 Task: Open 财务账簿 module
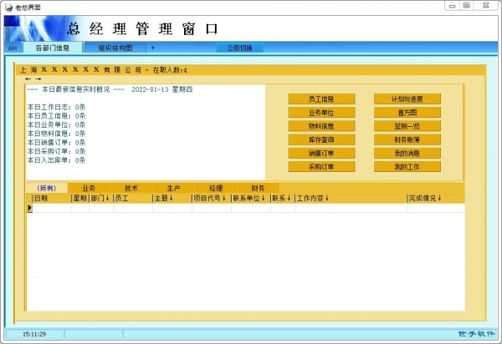click(407, 139)
